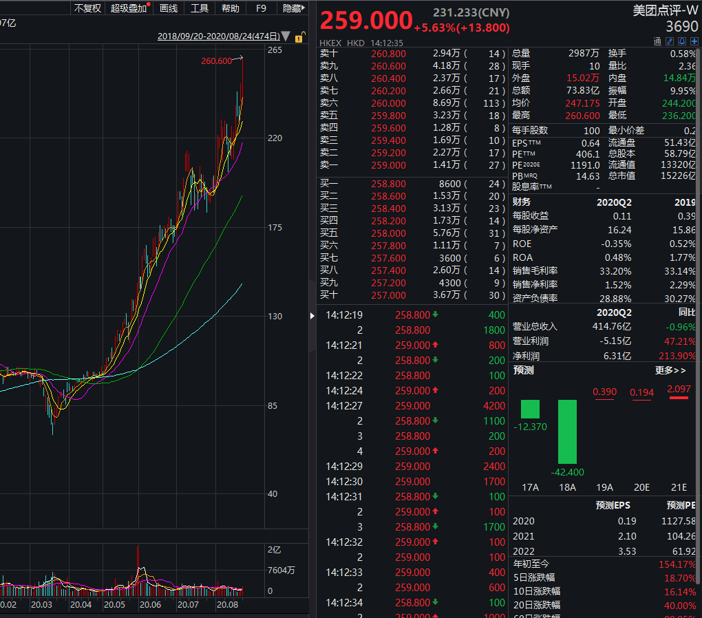Click the 通 Stock Connect indicator

coord(657,42)
